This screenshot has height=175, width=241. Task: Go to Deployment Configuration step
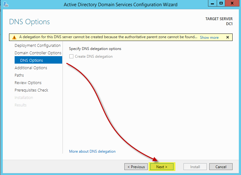point(38,46)
